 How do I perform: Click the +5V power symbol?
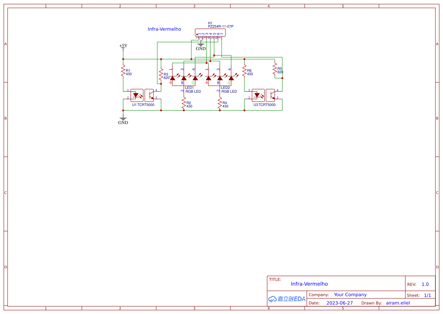123,46
